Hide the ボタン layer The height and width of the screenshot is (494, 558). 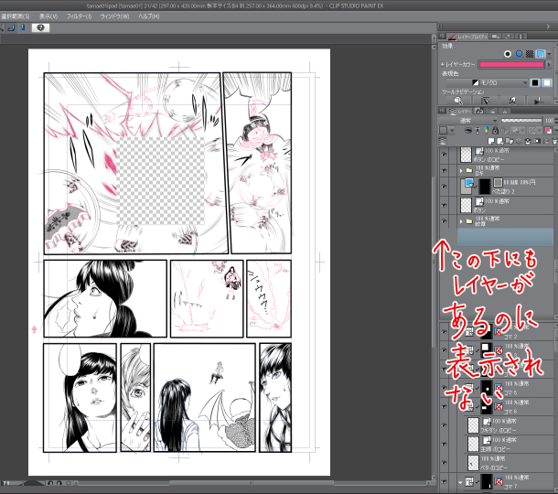tap(444, 205)
